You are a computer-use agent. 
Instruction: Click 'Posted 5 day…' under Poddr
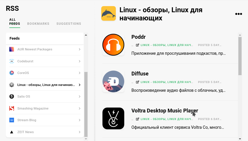tap(209, 45)
